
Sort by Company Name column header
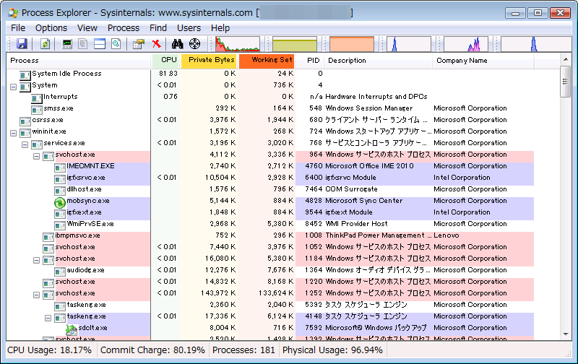[x=483, y=61]
